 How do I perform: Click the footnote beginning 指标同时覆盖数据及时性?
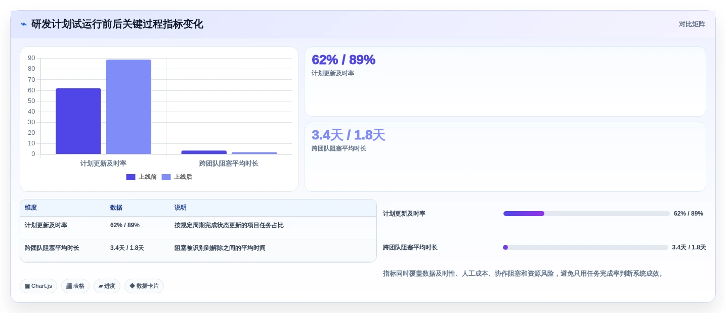(524, 274)
